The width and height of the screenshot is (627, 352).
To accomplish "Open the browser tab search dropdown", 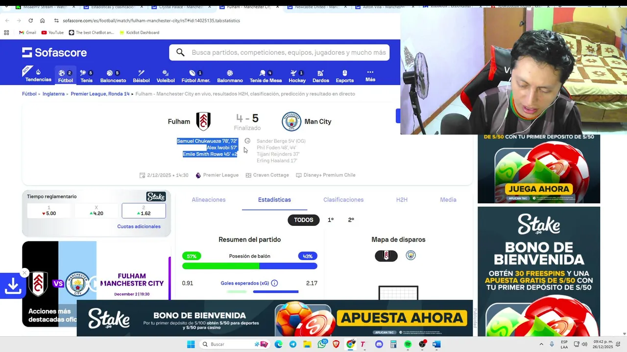I will click(6, 7).
